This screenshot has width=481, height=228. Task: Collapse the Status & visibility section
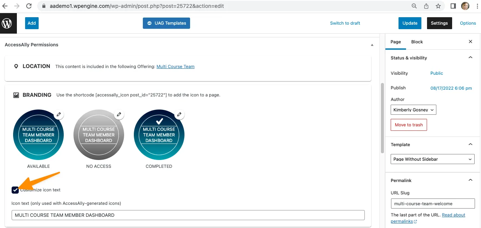(x=471, y=58)
